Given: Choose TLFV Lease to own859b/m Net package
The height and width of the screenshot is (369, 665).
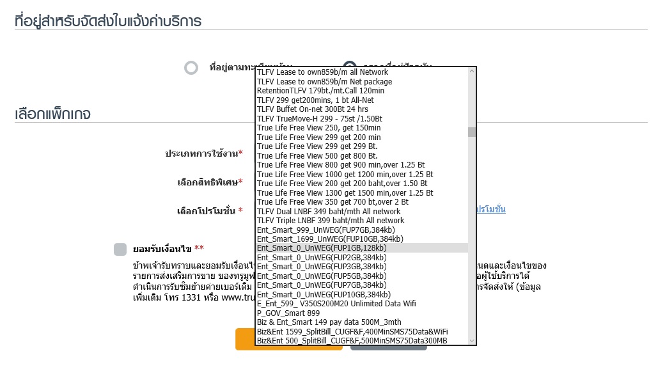Looking at the screenshot, I should pyautogui.click(x=362, y=81).
